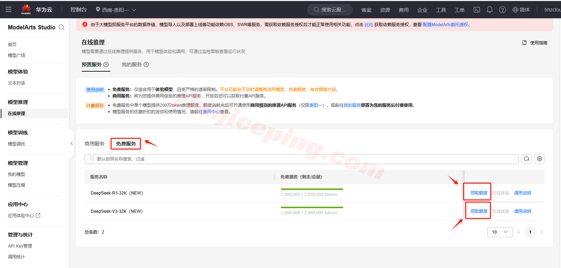Open the 我的服务 link in billing rules
This screenshot has width=561, height=268.
coord(352,105)
